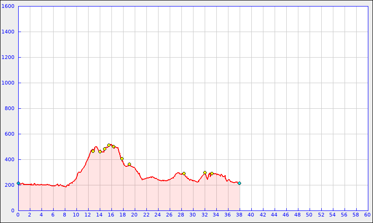
Task: Click the yellow waypoint near distance 28
Action: [184, 173]
